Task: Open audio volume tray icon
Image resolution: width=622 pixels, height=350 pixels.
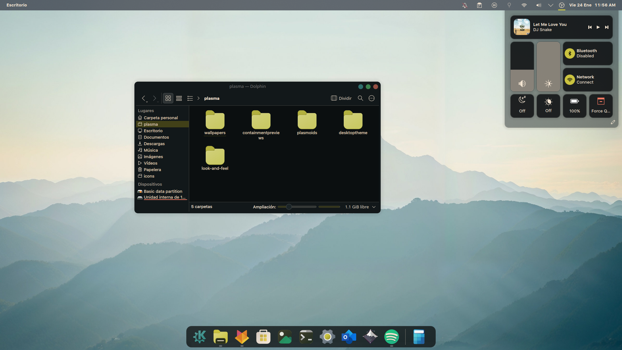Action: [538, 5]
